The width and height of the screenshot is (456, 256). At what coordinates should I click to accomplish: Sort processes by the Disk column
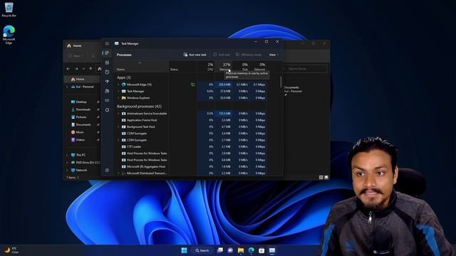[241, 66]
